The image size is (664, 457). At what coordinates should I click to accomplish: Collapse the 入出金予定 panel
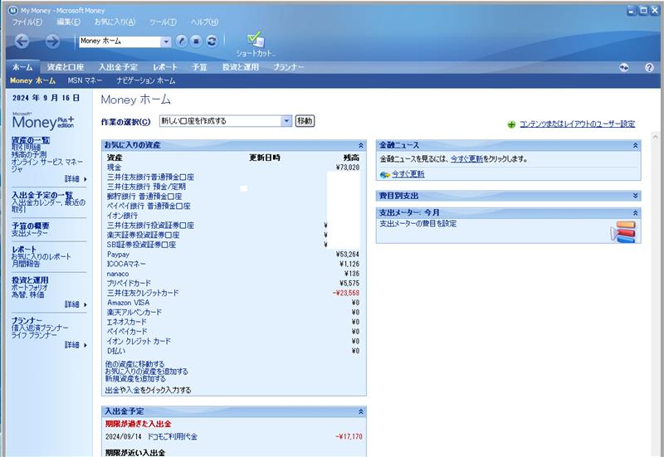tap(361, 411)
